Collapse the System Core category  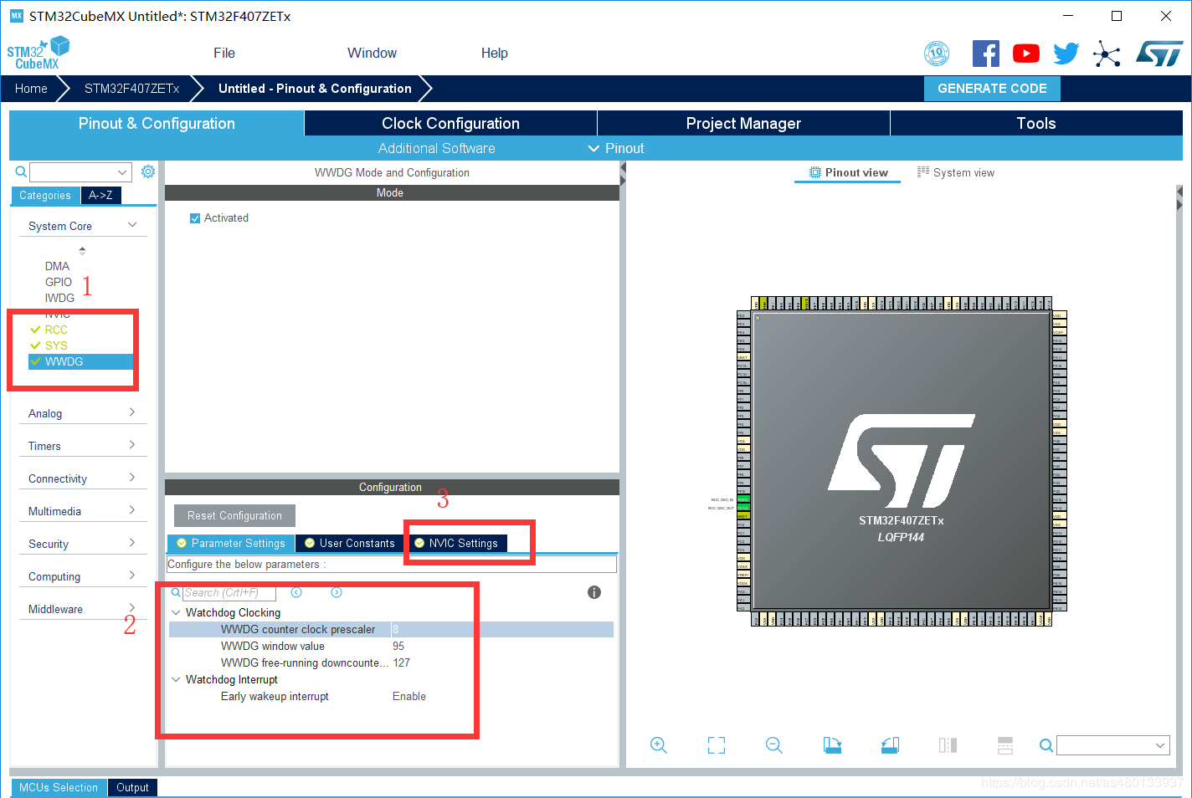click(x=132, y=225)
